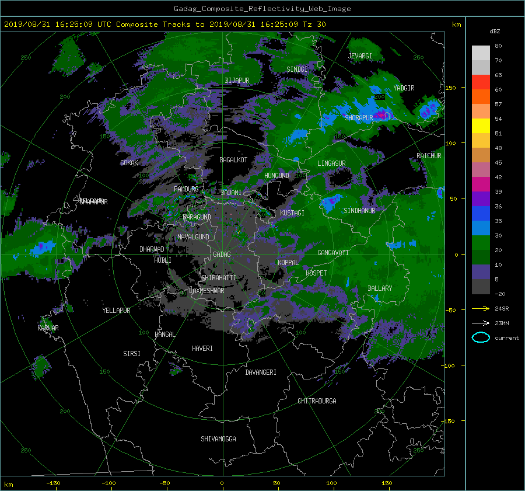Click the DAVANGERI city label

(261, 372)
